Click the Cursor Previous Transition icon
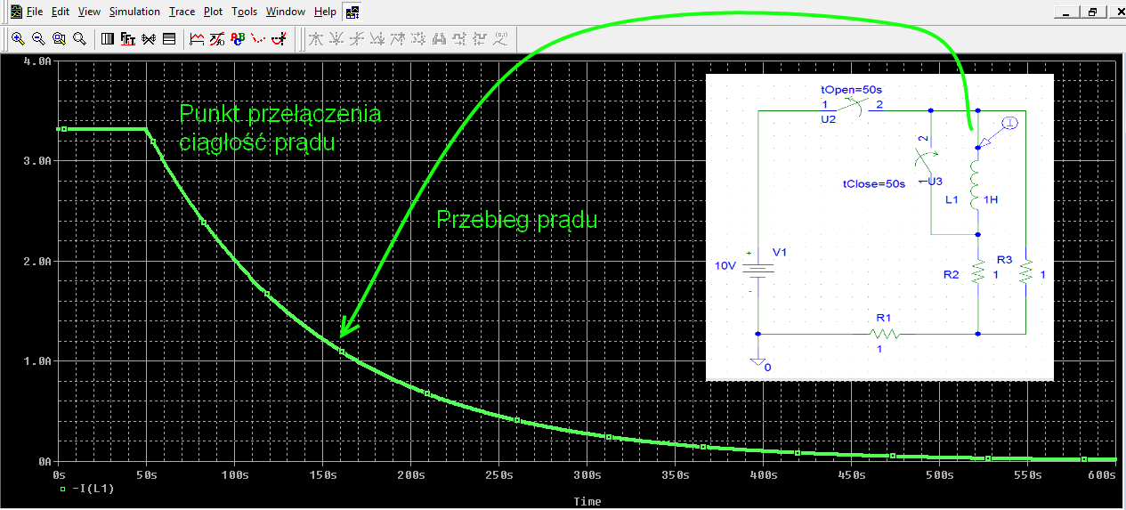The image size is (1126, 510). [480, 38]
